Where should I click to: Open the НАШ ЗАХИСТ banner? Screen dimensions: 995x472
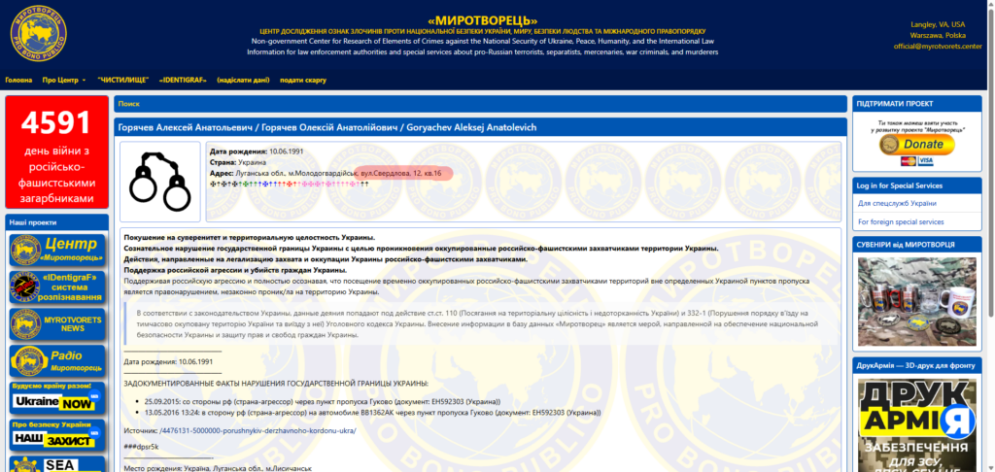[x=57, y=434]
